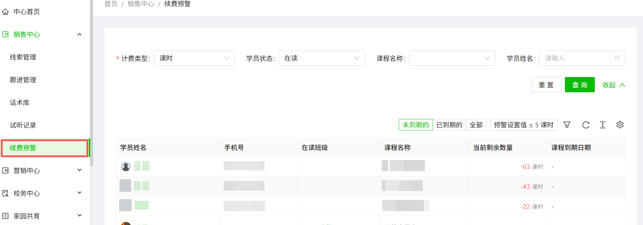
Task: Click the 中心首页 home icon
Action: [6, 12]
